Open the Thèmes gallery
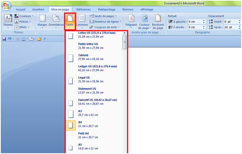 (x=8, y=21)
